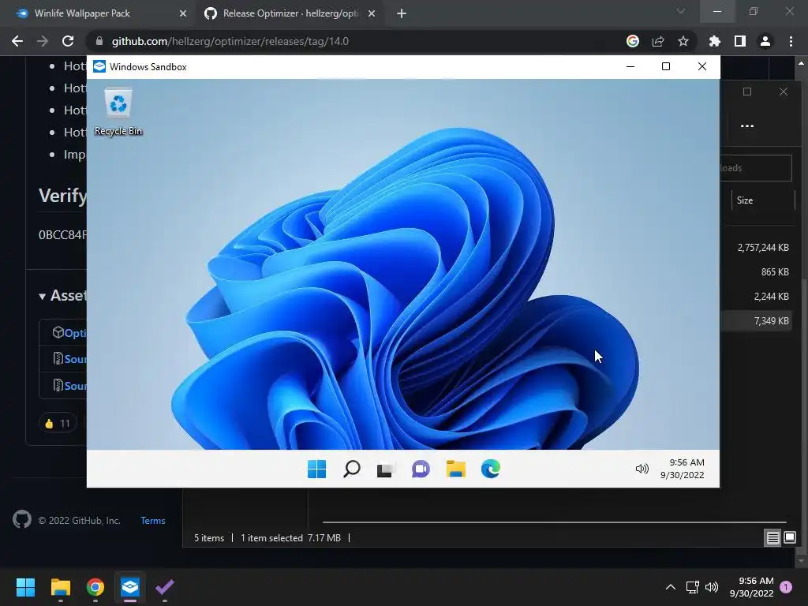Click the site lock icon in the address bar

(99, 41)
